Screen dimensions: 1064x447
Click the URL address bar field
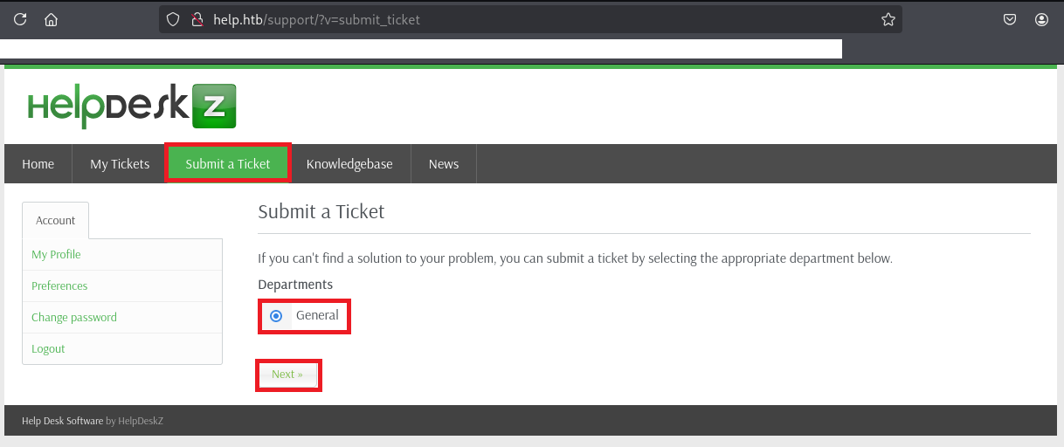(524, 19)
